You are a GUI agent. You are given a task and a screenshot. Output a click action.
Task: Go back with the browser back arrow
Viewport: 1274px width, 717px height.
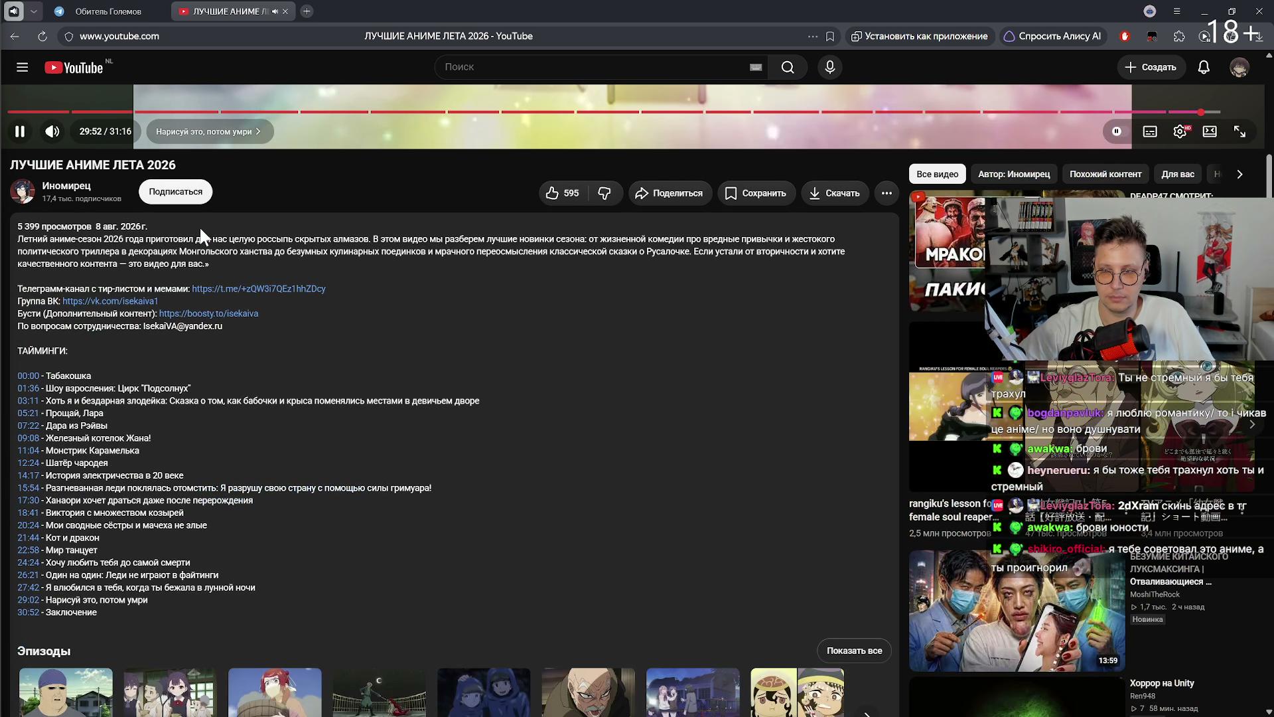click(15, 37)
